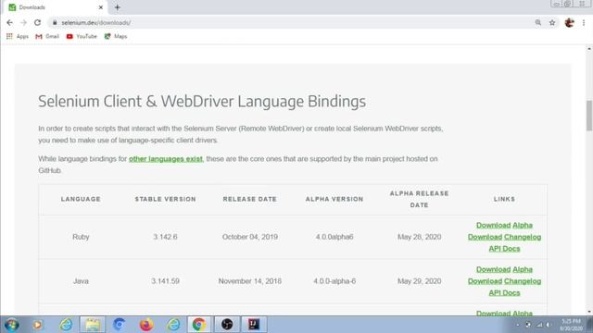Click the LANGUAGE column header
Viewport: 593px width, 333px height.
(81, 199)
